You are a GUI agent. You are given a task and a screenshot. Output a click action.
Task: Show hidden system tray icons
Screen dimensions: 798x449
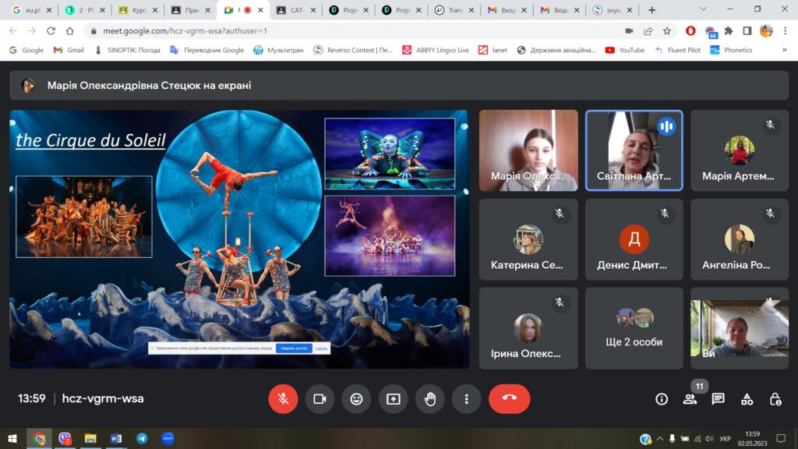pyautogui.click(x=661, y=439)
